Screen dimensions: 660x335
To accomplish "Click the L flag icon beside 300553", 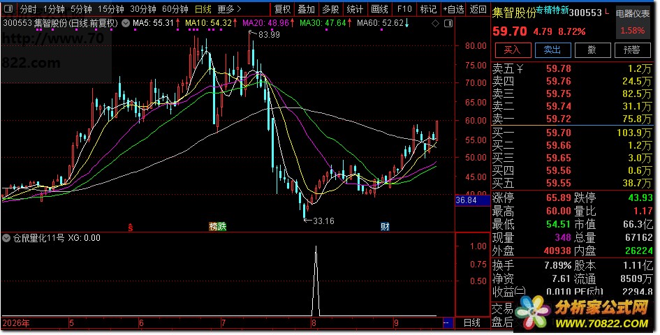I will pyautogui.click(x=606, y=12).
